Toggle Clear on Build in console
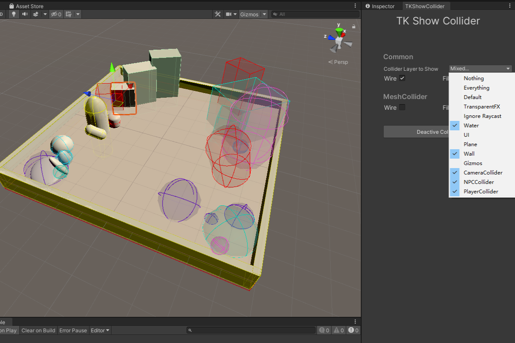Viewport: 515px width, 343px height. pyautogui.click(x=38, y=331)
